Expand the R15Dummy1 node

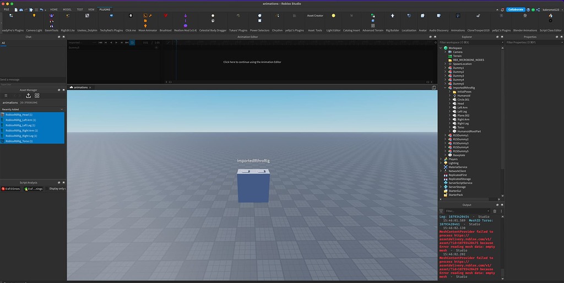(x=445, y=135)
